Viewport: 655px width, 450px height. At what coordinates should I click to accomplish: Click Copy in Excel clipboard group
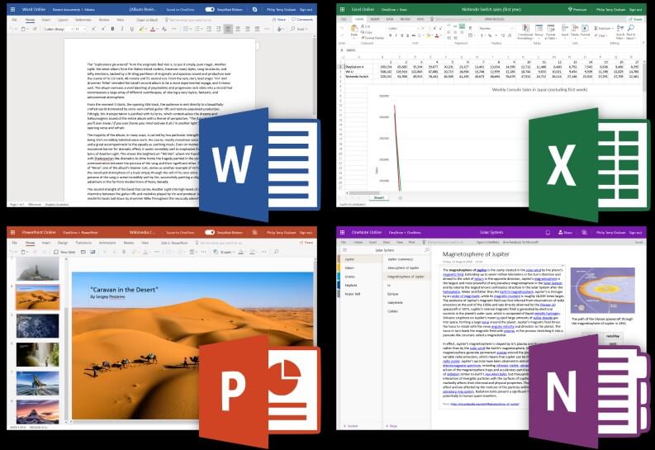367,32
